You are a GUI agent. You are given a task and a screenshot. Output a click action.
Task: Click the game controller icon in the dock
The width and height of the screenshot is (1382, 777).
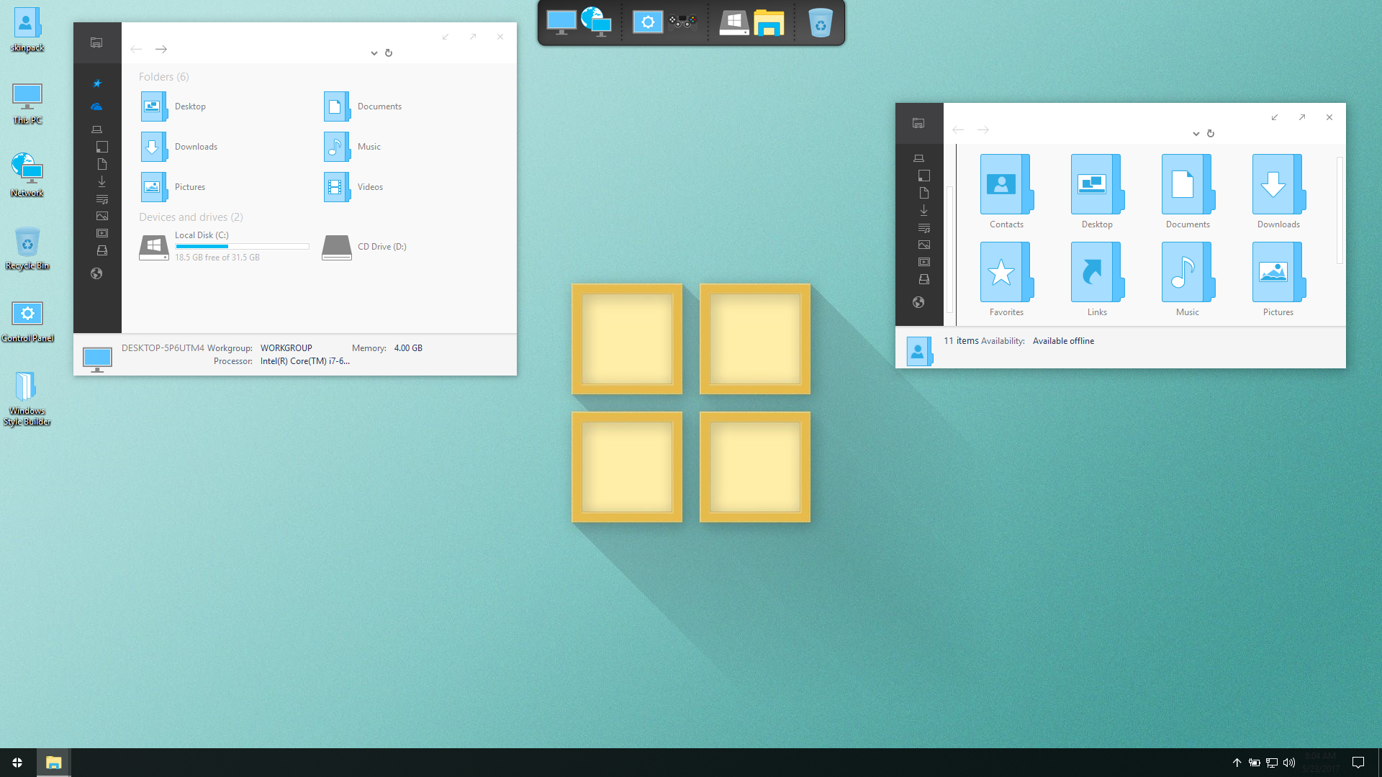coord(682,23)
